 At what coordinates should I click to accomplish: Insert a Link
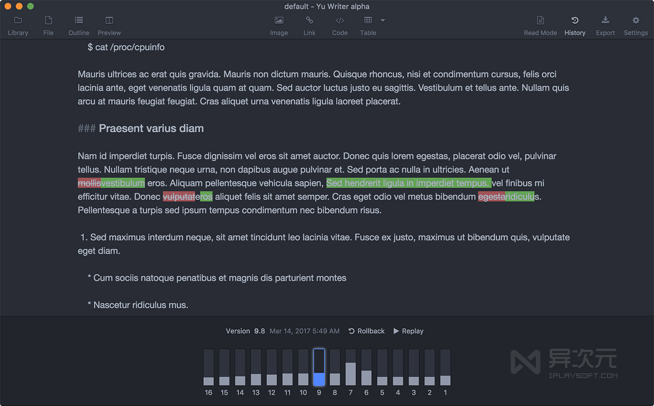(309, 25)
